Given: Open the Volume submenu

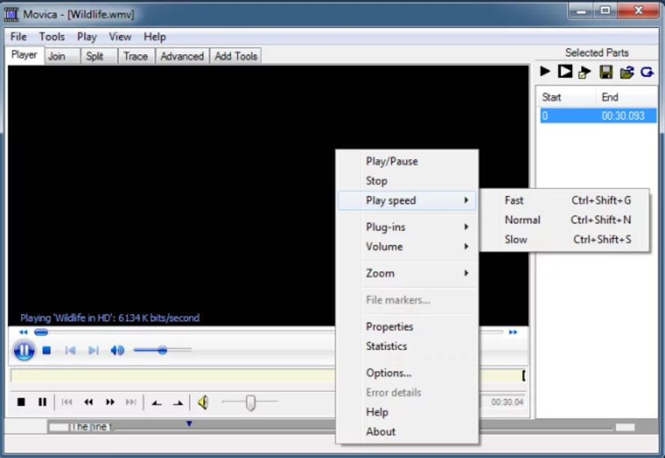Looking at the screenshot, I should pos(384,247).
